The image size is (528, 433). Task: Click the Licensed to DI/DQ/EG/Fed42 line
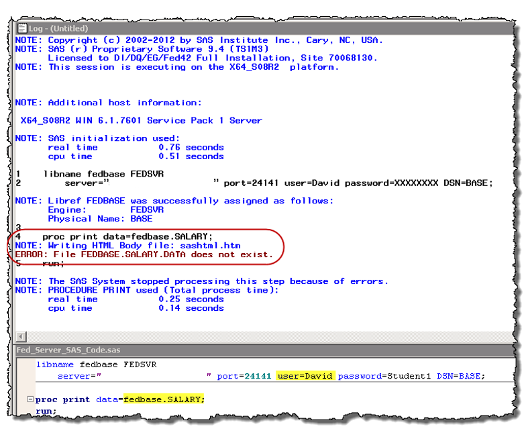213,58
